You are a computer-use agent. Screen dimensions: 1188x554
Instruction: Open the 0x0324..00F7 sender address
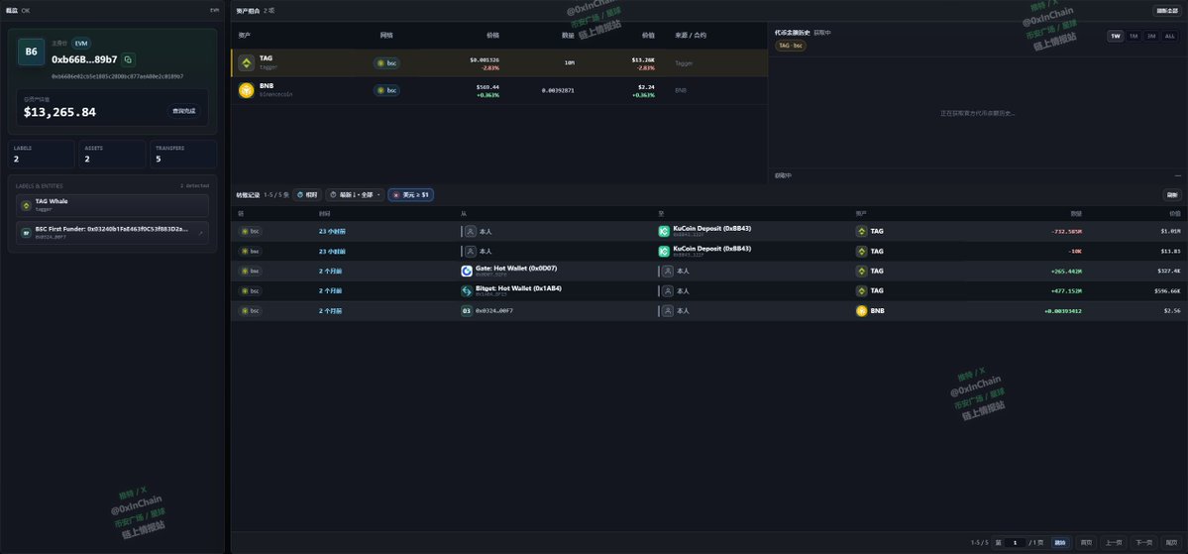pos(495,311)
